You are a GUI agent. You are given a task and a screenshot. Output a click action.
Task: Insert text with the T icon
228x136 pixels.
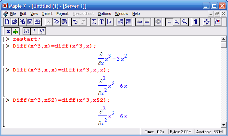(102, 22)
